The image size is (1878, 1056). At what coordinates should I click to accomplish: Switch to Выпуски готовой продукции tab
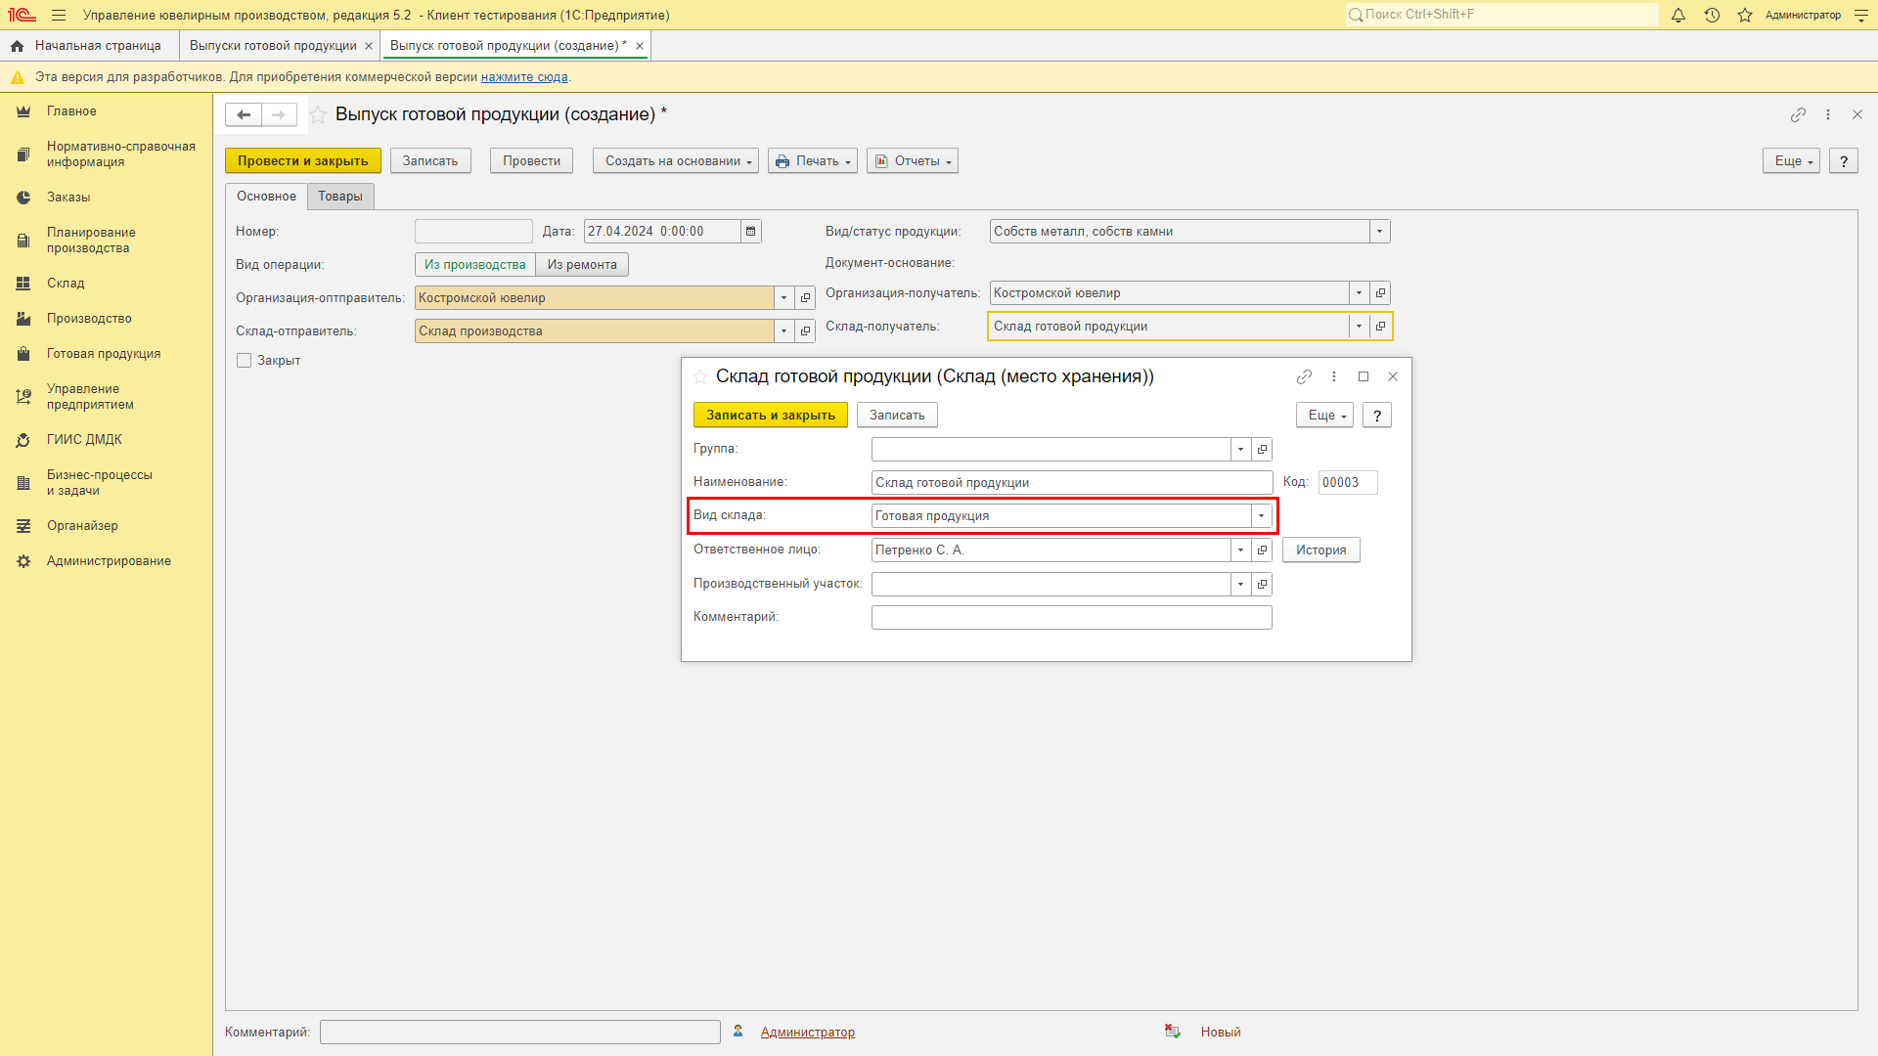[273, 46]
